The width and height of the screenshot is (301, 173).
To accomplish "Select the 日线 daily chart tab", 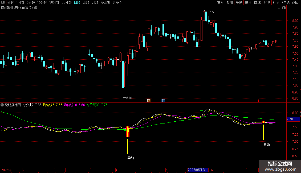I will tap(77, 2).
